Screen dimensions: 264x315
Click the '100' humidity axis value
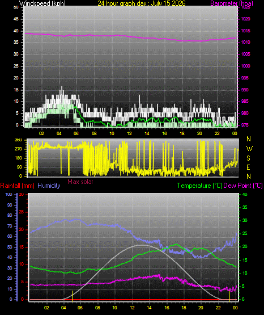click(x=8, y=194)
